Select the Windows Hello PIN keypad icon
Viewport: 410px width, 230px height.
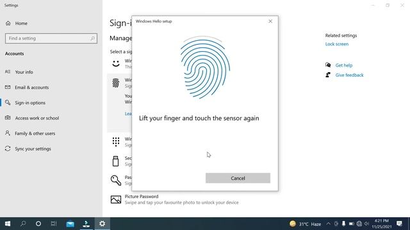pos(116,142)
